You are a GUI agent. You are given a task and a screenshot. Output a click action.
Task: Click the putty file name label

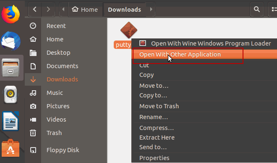tap(123, 45)
